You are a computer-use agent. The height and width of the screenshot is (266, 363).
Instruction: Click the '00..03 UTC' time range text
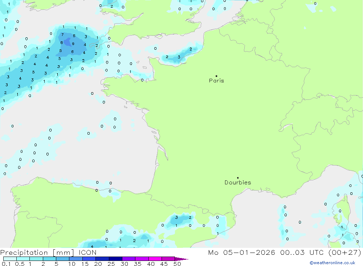point(302,252)
